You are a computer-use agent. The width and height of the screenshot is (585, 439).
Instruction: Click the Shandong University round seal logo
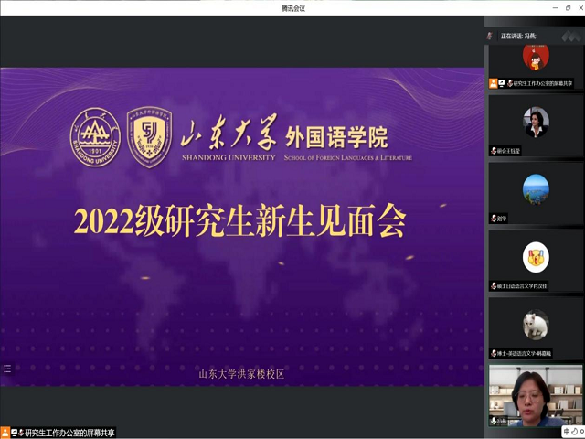click(95, 136)
